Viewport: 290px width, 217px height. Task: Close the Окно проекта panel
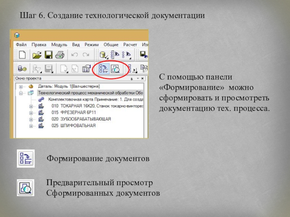143,78
